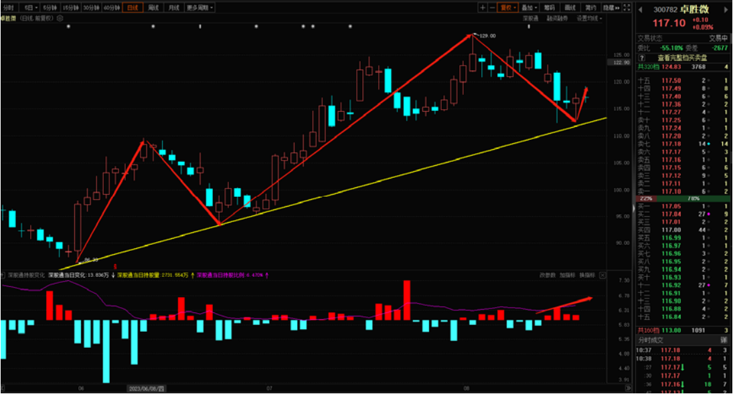
Task: Click the 详 detail button in 分时成交
Action: [724, 340]
